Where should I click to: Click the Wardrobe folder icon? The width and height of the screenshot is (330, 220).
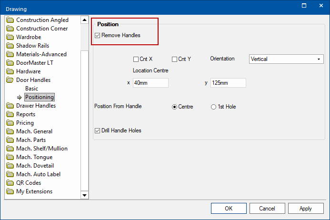(10, 37)
